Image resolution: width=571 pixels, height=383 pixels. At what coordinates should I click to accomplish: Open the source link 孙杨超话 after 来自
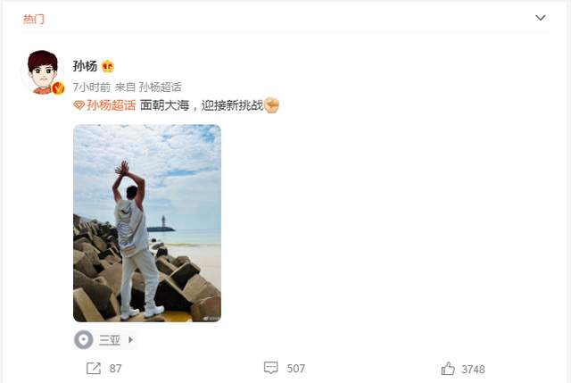pyautogui.click(x=161, y=87)
